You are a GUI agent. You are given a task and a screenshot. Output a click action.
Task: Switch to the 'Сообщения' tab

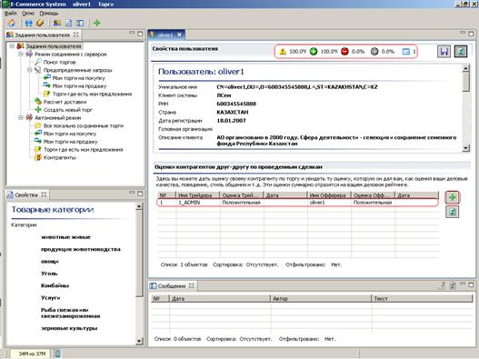[172, 286]
